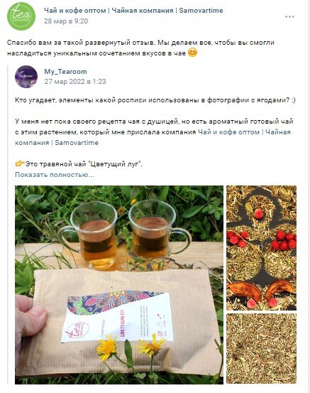The image size is (310, 393).
Task: Click the 27 мар 2022 в 1:23 timestamp
Action: point(75,82)
